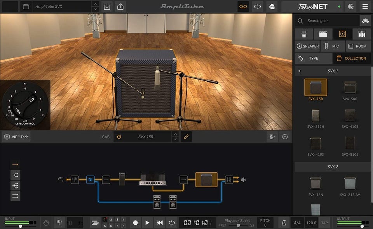The height and width of the screenshot is (229, 373).
Task: Select the dual parallel routing layout
Action: tap(15, 196)
